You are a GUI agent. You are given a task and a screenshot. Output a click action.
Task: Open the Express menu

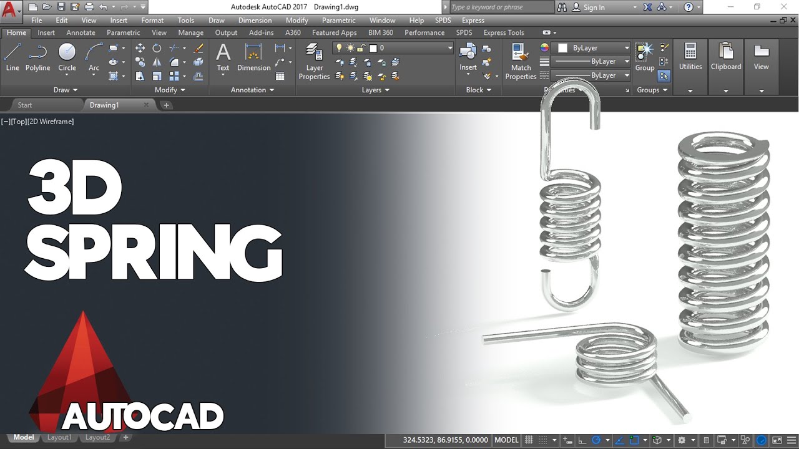point(473,21)
